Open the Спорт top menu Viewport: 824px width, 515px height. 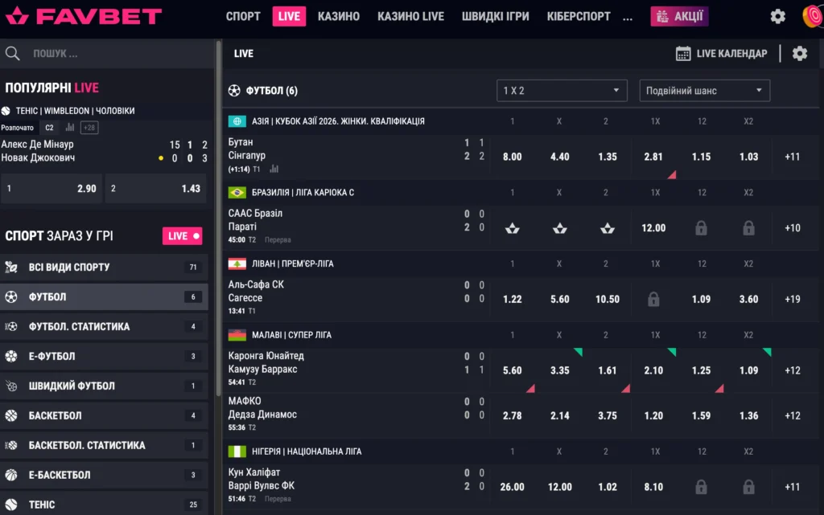[x=243, y=16]
